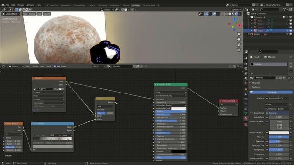
Task: Click the viewport Select menu button
Action: click(x=32, y=14)
